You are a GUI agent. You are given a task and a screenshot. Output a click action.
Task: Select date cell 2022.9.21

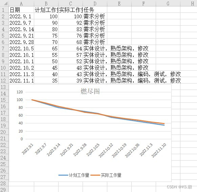coord(21,35)
